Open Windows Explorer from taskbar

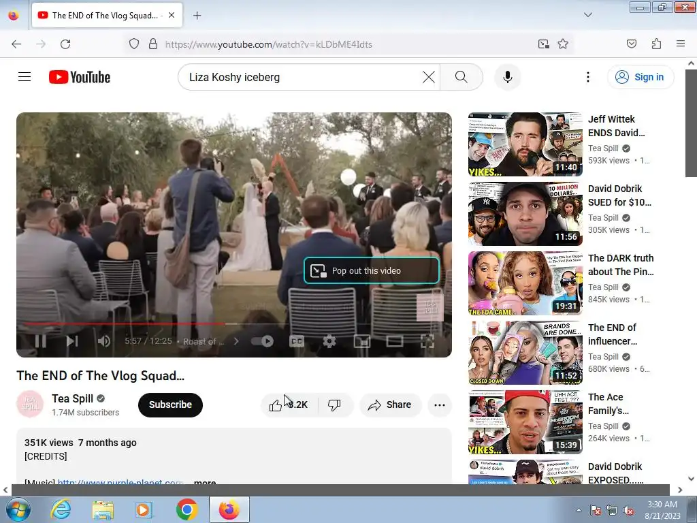103,509
